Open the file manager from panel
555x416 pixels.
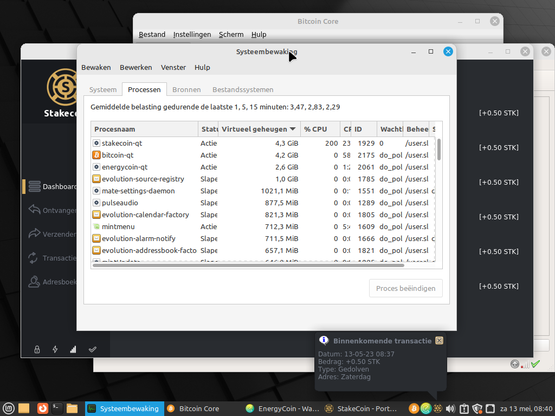pyautogui.click(x=72, y=408)
